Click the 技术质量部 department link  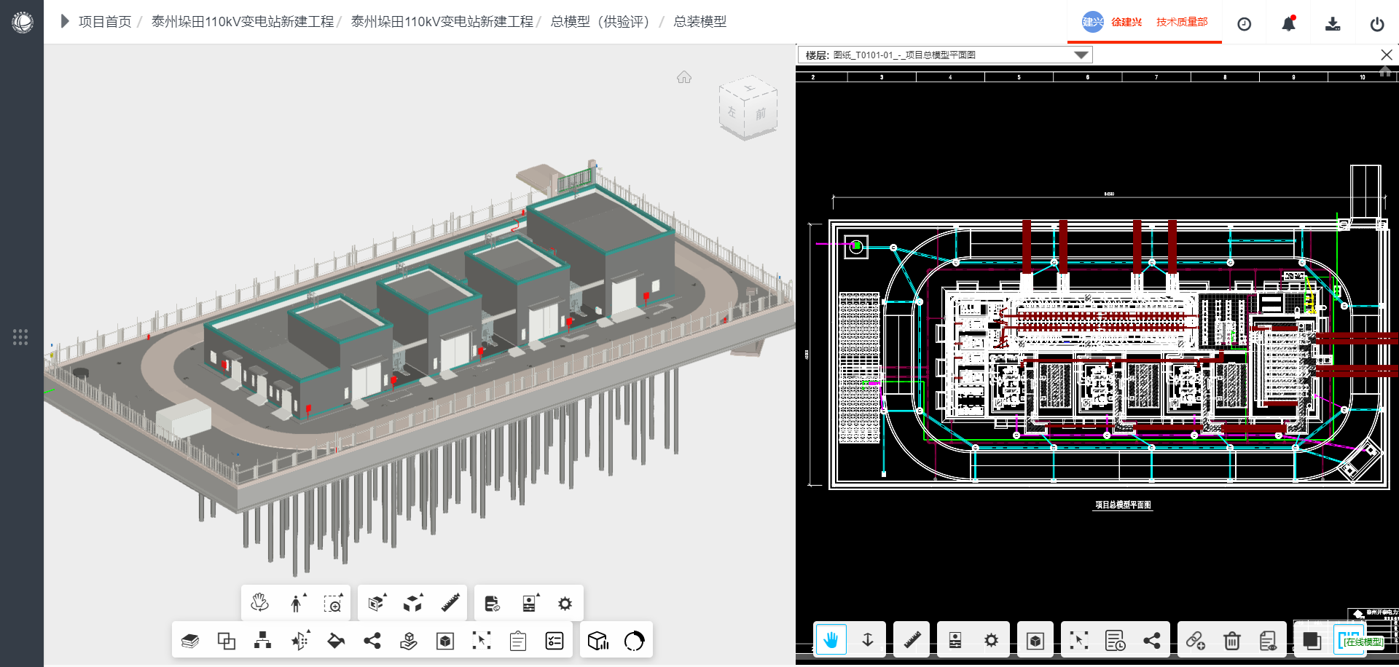(1182, 23)
